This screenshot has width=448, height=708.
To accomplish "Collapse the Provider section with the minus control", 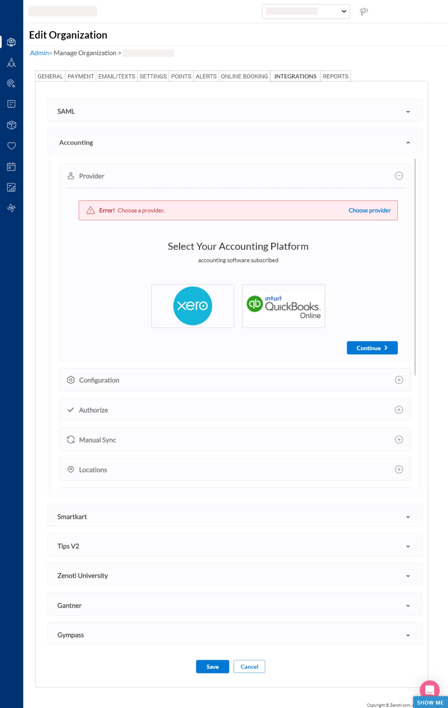I will pos(399,176).
